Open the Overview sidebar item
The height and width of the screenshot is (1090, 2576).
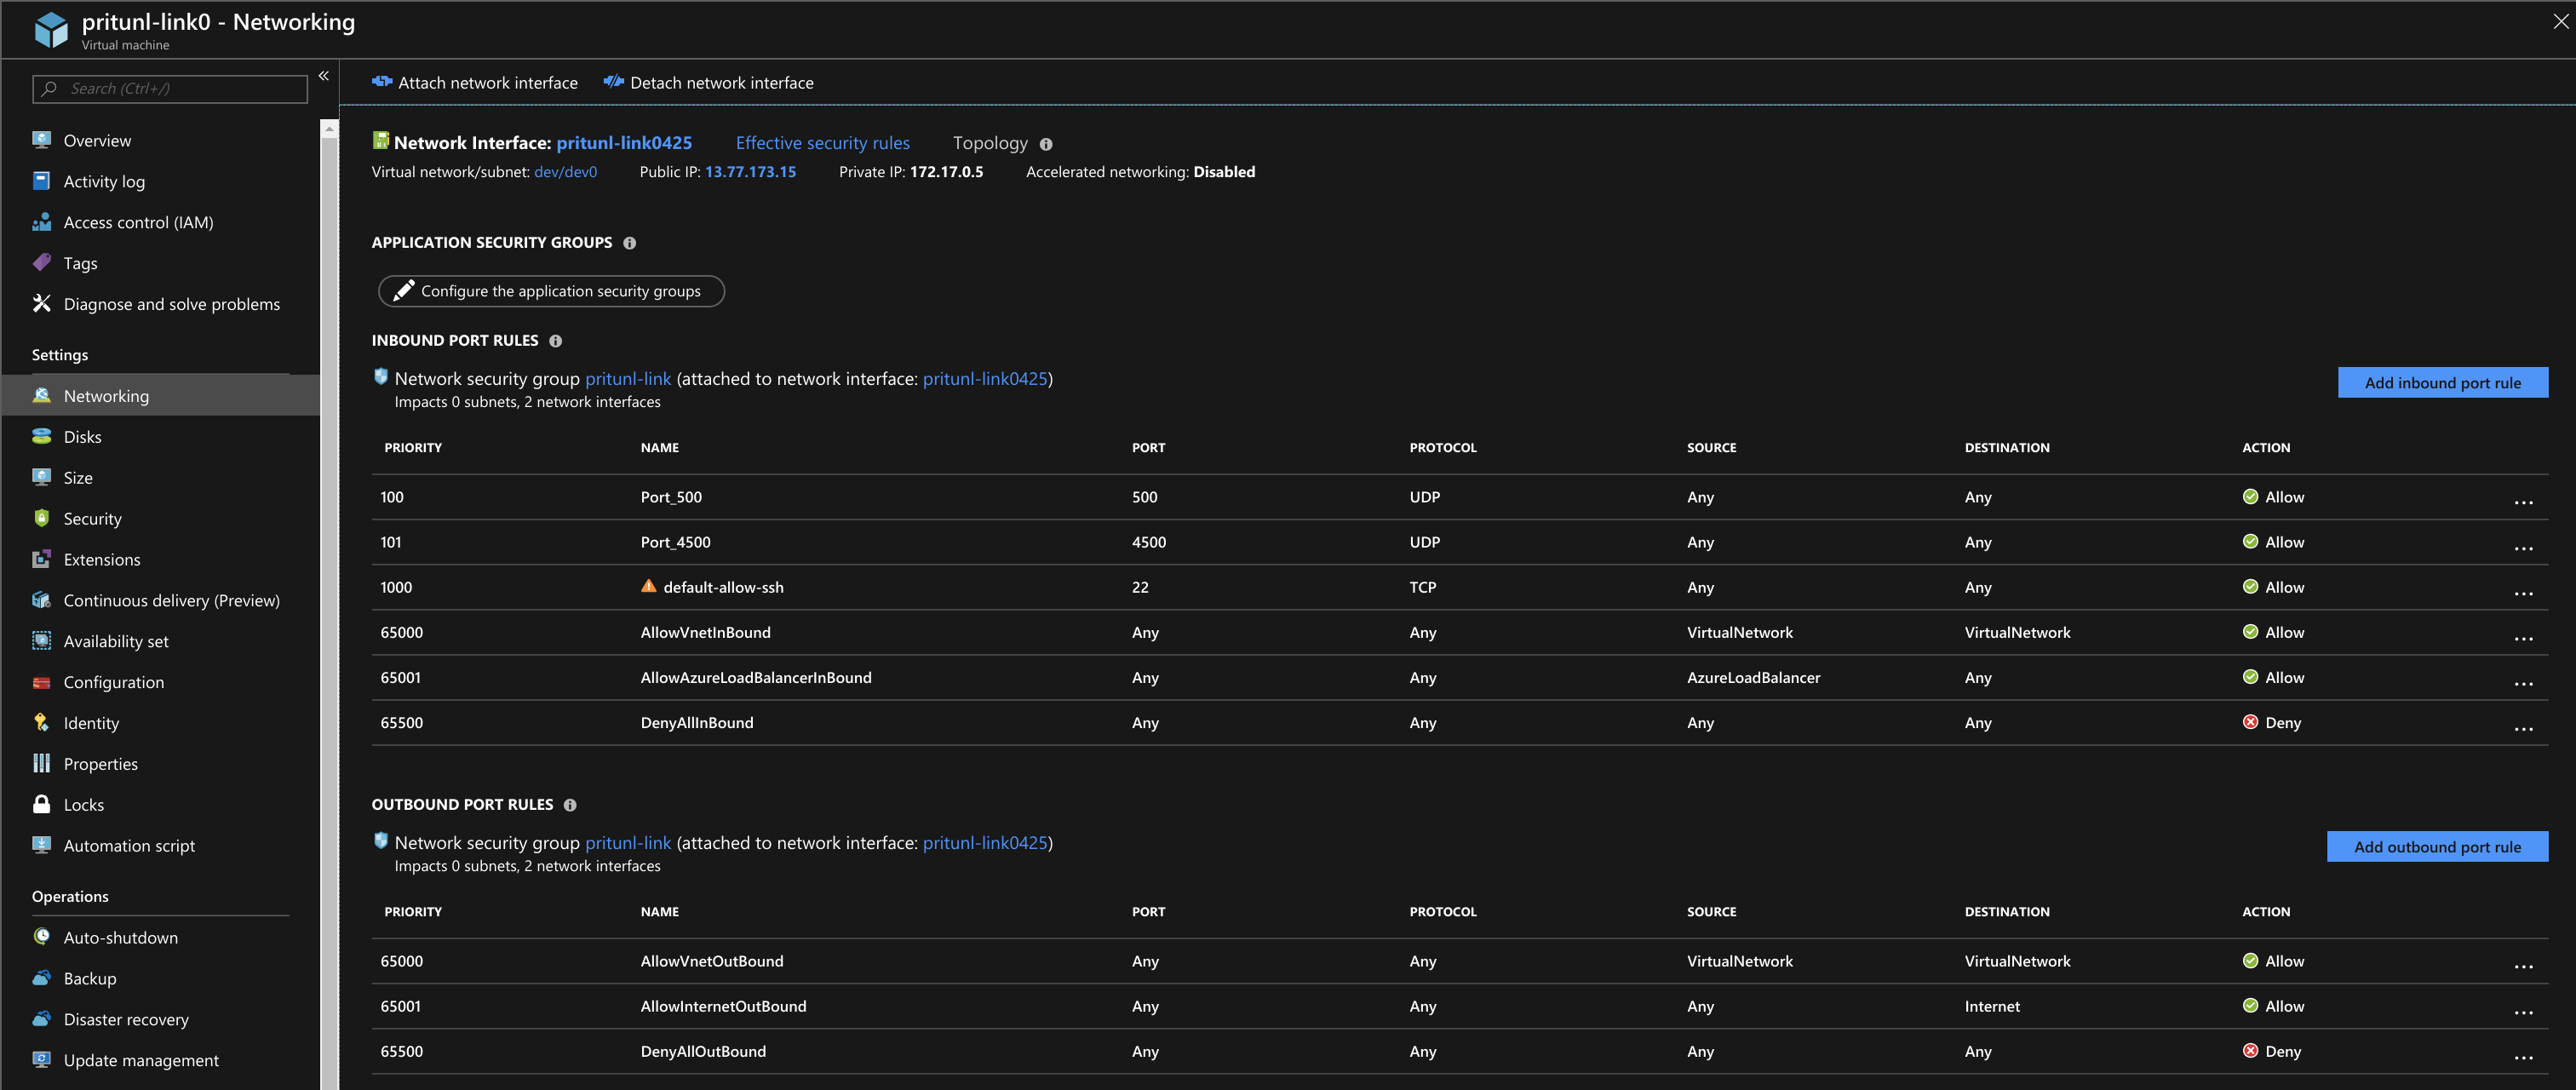tap(97, 140)
